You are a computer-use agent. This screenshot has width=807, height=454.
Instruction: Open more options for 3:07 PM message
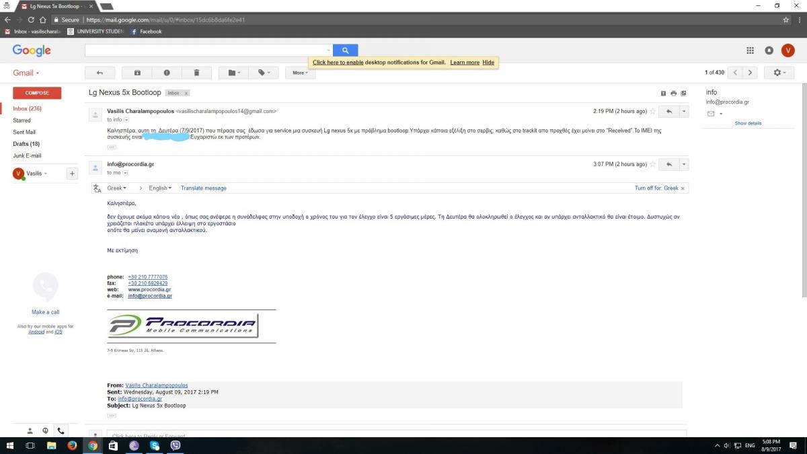pos(684,164)
